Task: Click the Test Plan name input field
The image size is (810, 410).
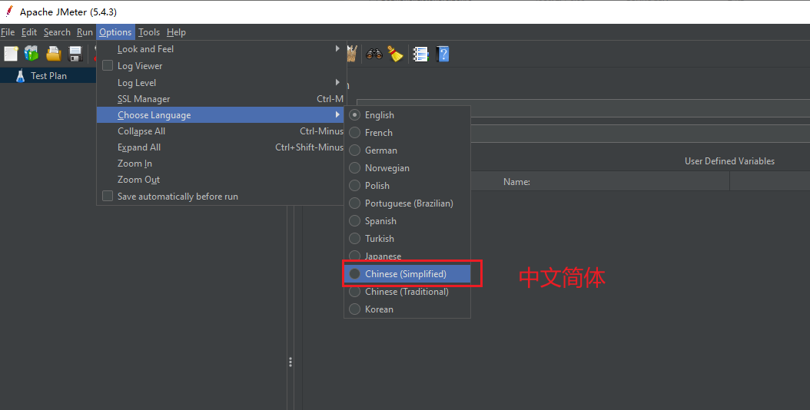Action: coord(583,108)
